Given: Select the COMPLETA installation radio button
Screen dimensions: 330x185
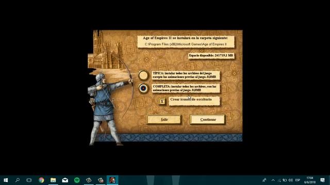Looking at the screenshot, I should (x=143, y=88).
